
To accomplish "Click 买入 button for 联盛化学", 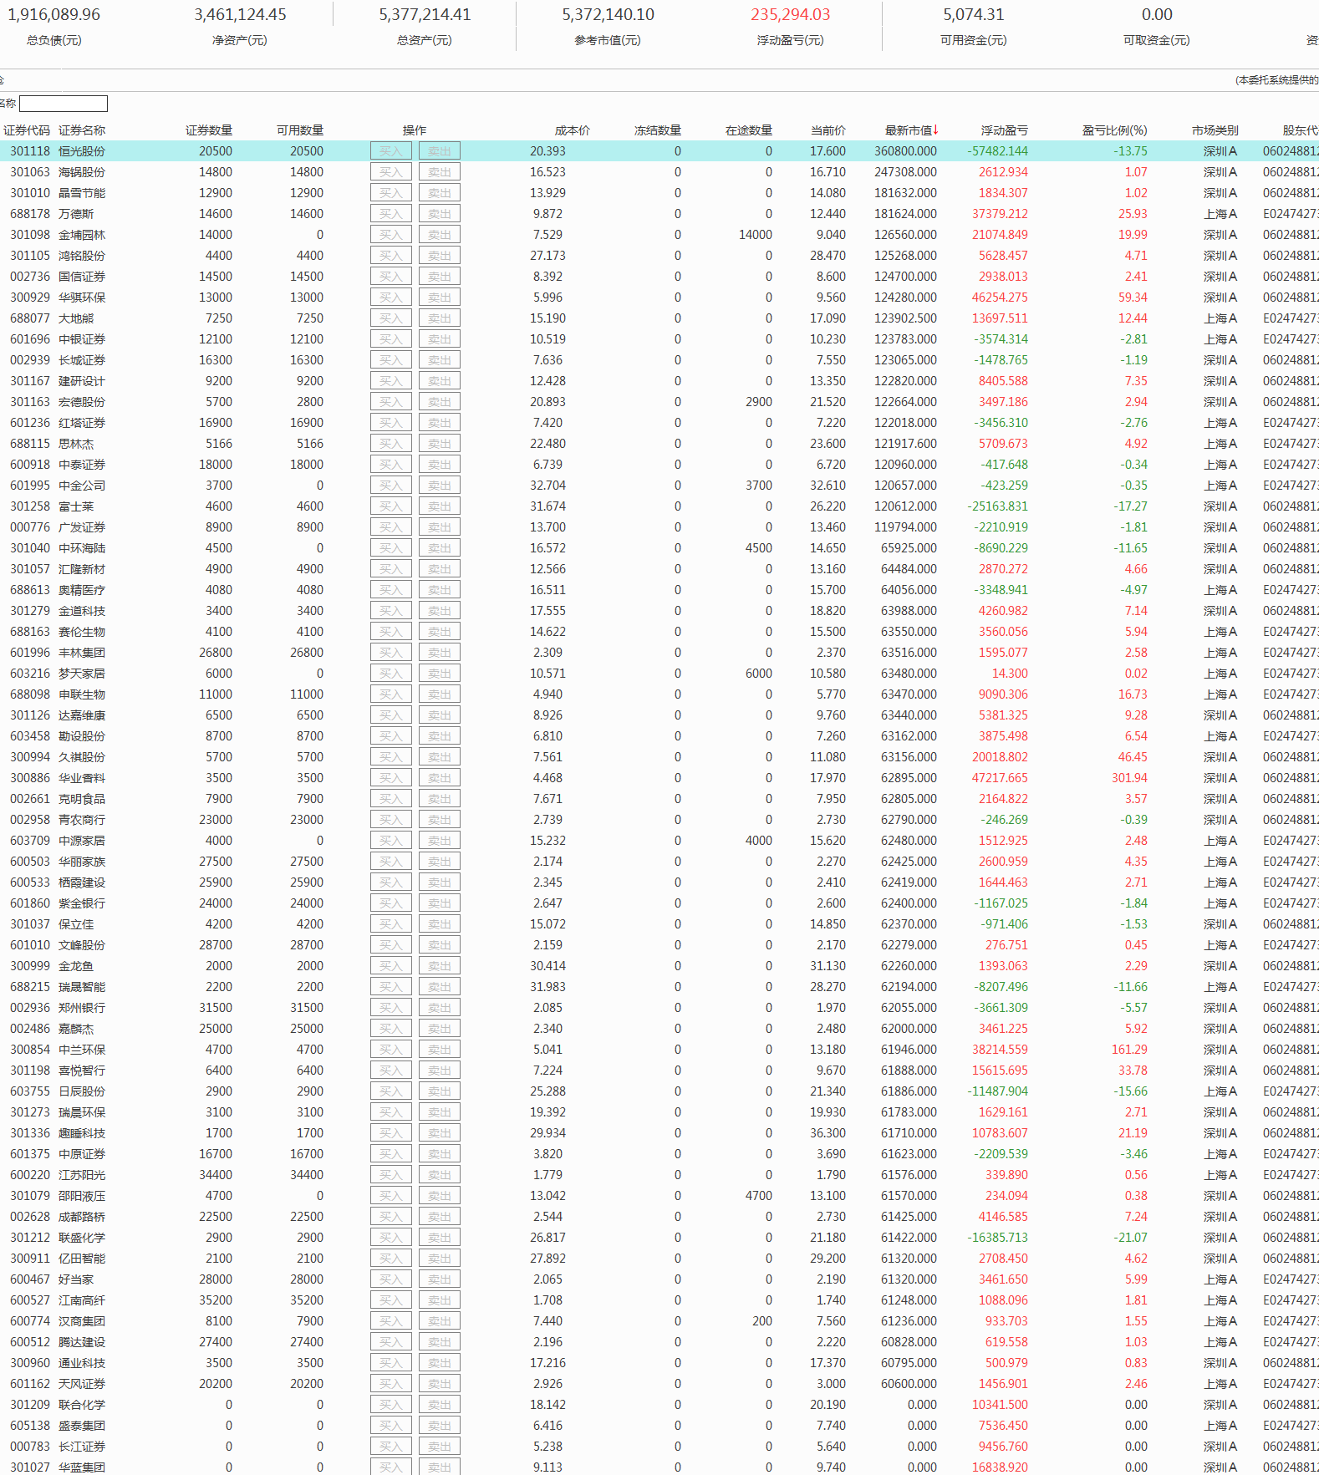I will [x=391, y=1238].
